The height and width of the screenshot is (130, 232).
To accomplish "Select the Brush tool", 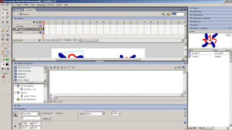I will pos(7,31).
